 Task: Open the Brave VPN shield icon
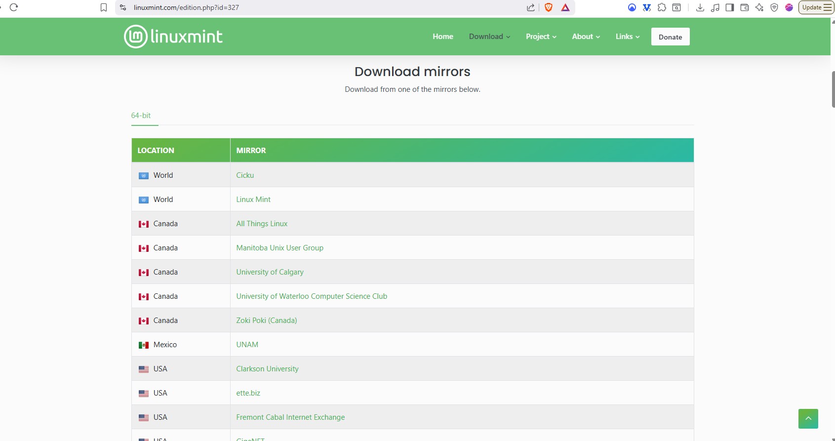coord(774,7)
